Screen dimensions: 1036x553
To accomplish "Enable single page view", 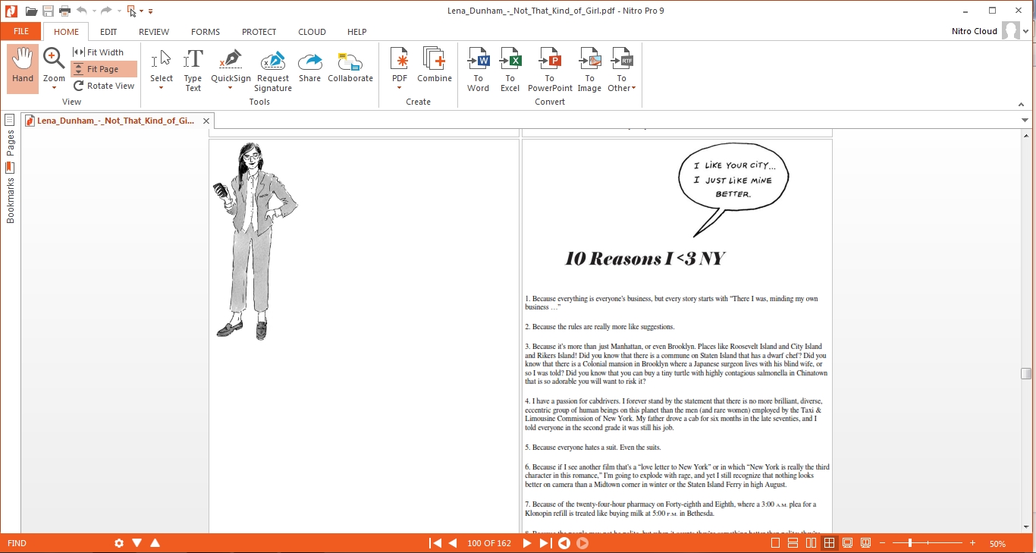I will 775,543.
